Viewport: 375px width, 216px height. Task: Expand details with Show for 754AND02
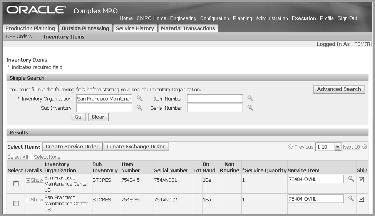coord(35,200)
